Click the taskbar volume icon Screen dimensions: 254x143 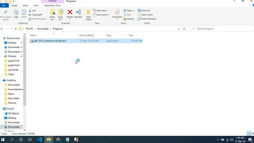232,139
